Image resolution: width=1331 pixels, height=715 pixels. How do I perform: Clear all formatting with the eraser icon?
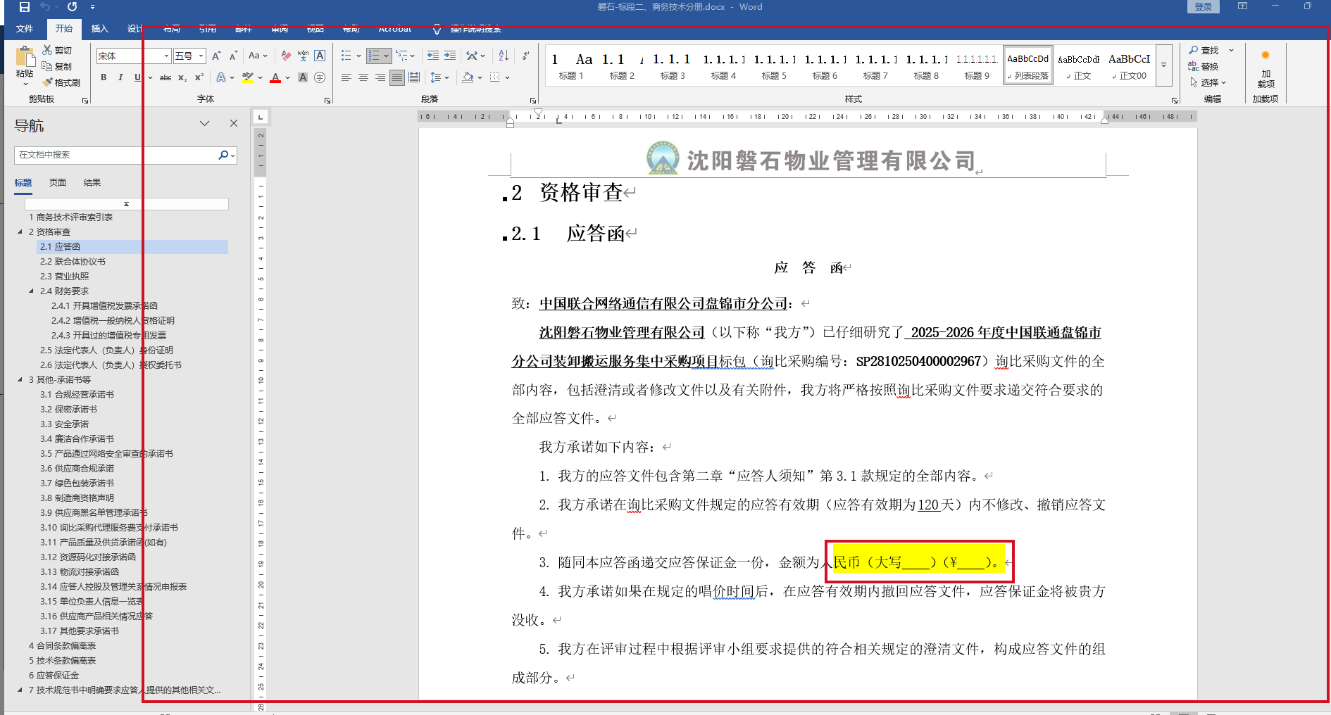coord(286,56)
